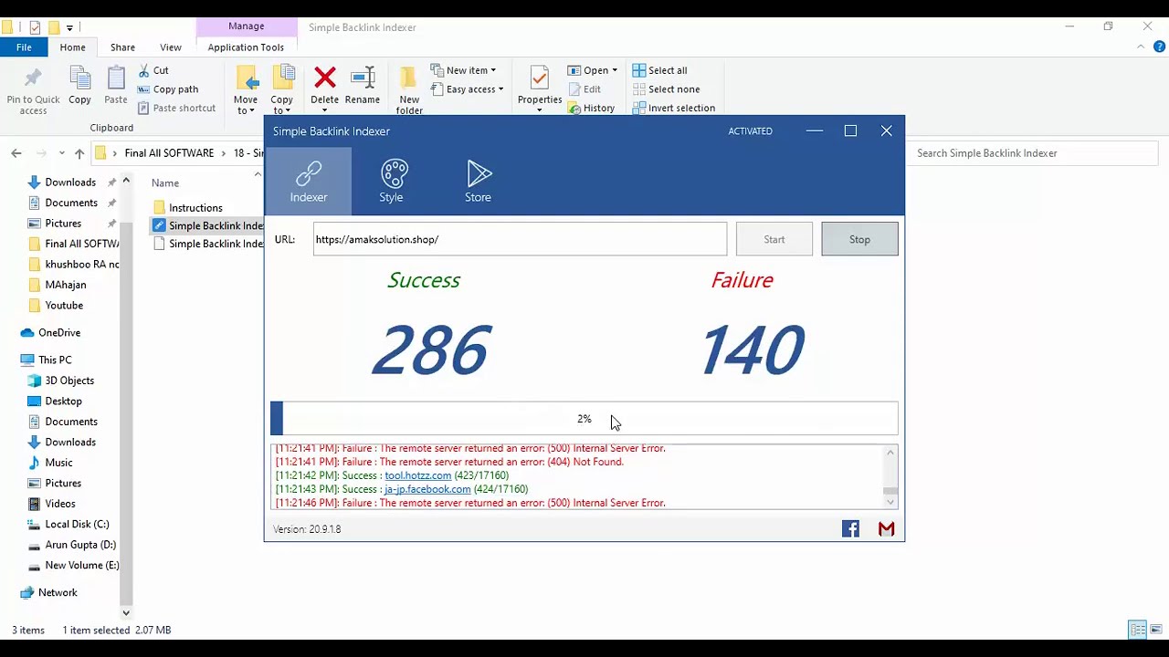Switch to Share ribbon tab
1169x657 pixels.
click(x=122, y=47)
